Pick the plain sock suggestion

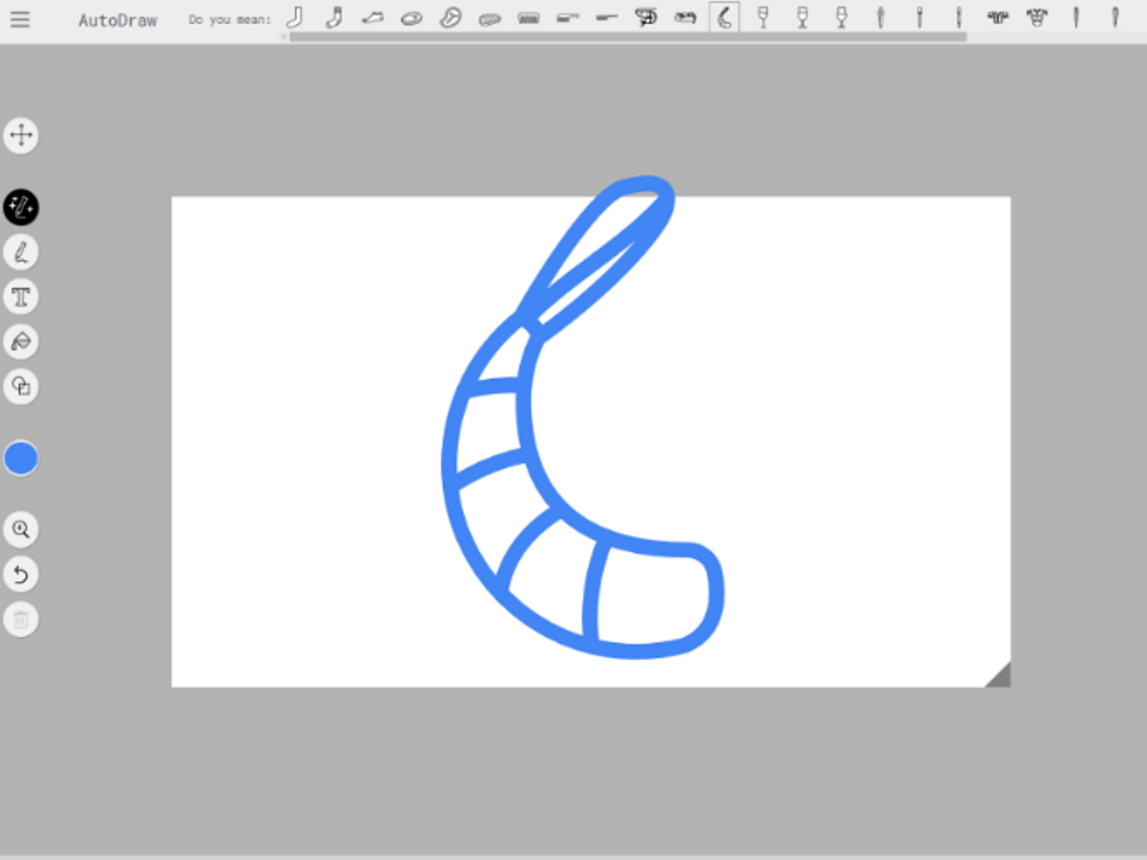[295, 17]
